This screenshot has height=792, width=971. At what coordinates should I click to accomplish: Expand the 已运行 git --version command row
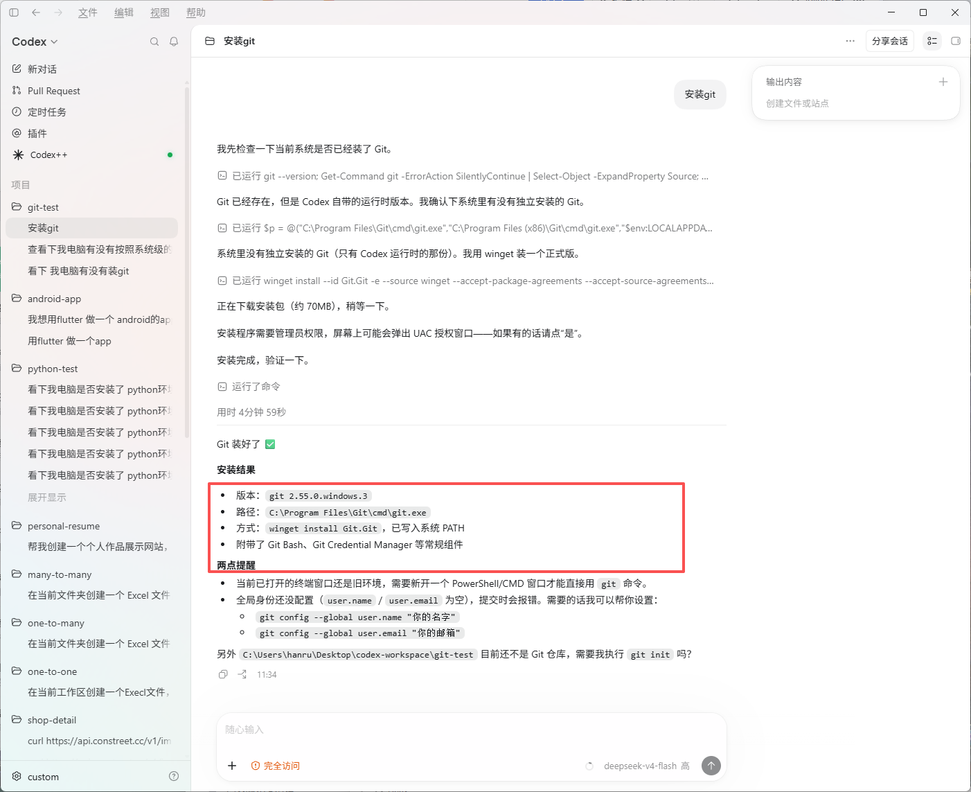pyautogui.click(x=463, y=176)
